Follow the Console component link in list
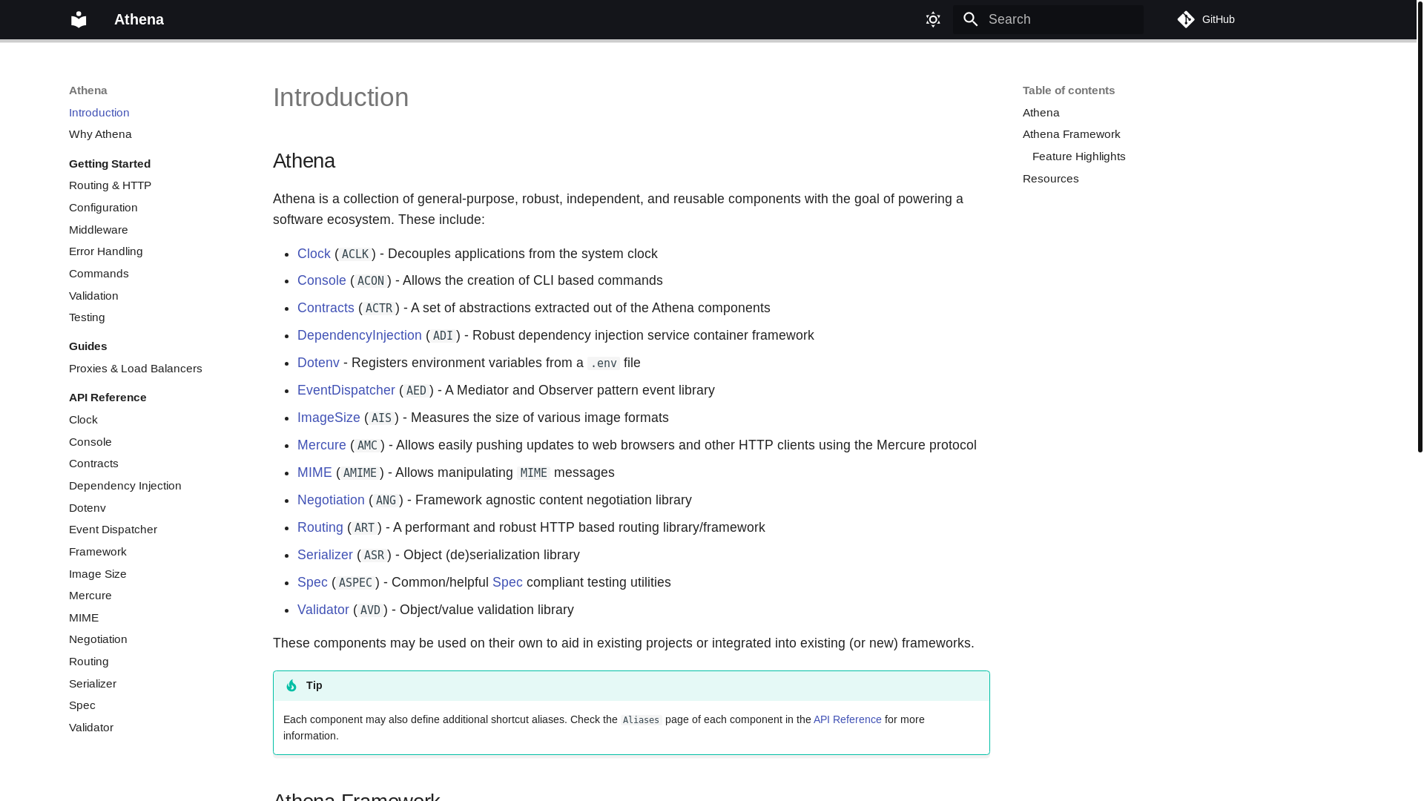 click(x=322, y=280)
